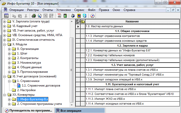Viewport: 181px width, 113px height.
Task: Click the tree scrollbar down arrow
Action: [x=72, y=105]
